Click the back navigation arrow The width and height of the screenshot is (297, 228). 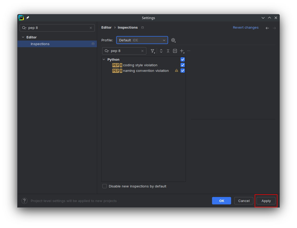click(x=267, y=28)
